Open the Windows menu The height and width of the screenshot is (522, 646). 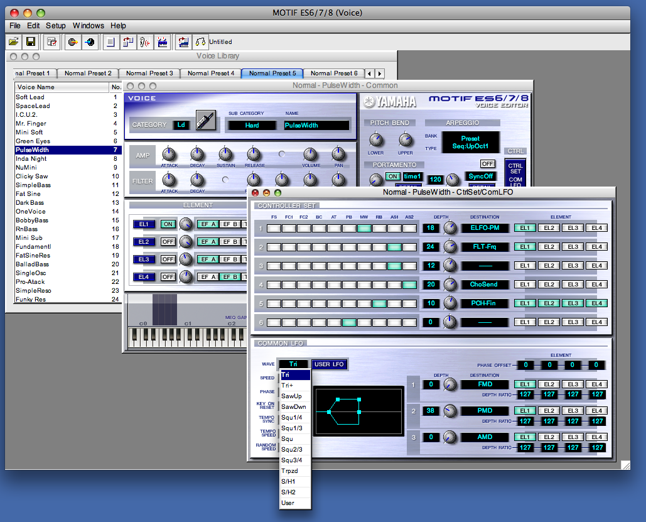pos(88,26)
